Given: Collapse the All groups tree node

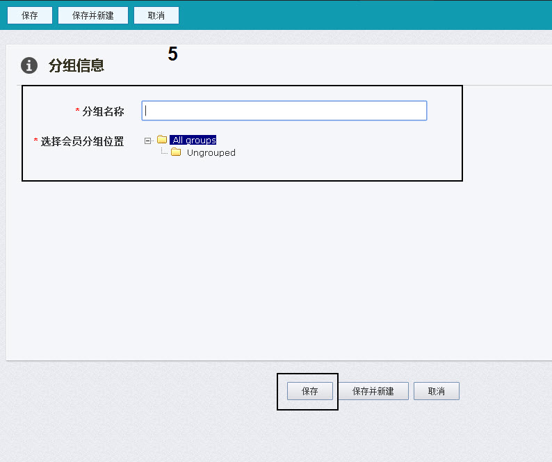Looking at the screenshot, I should coord(147,141).
